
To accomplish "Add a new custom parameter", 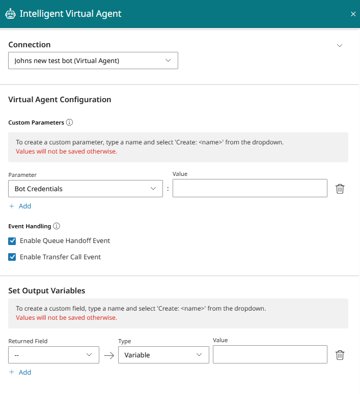I will pos(20,206).
